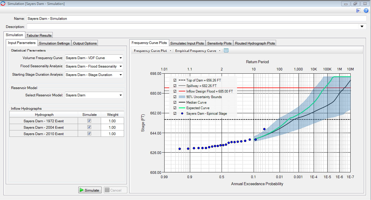Open the Select Reservoir Model dropdown

pos(120,95)
